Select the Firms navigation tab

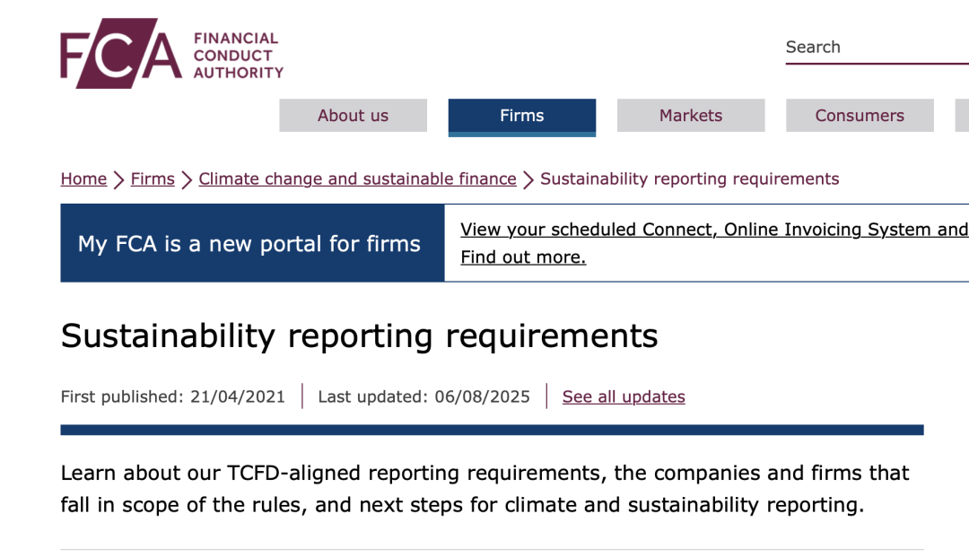point(522,116)
